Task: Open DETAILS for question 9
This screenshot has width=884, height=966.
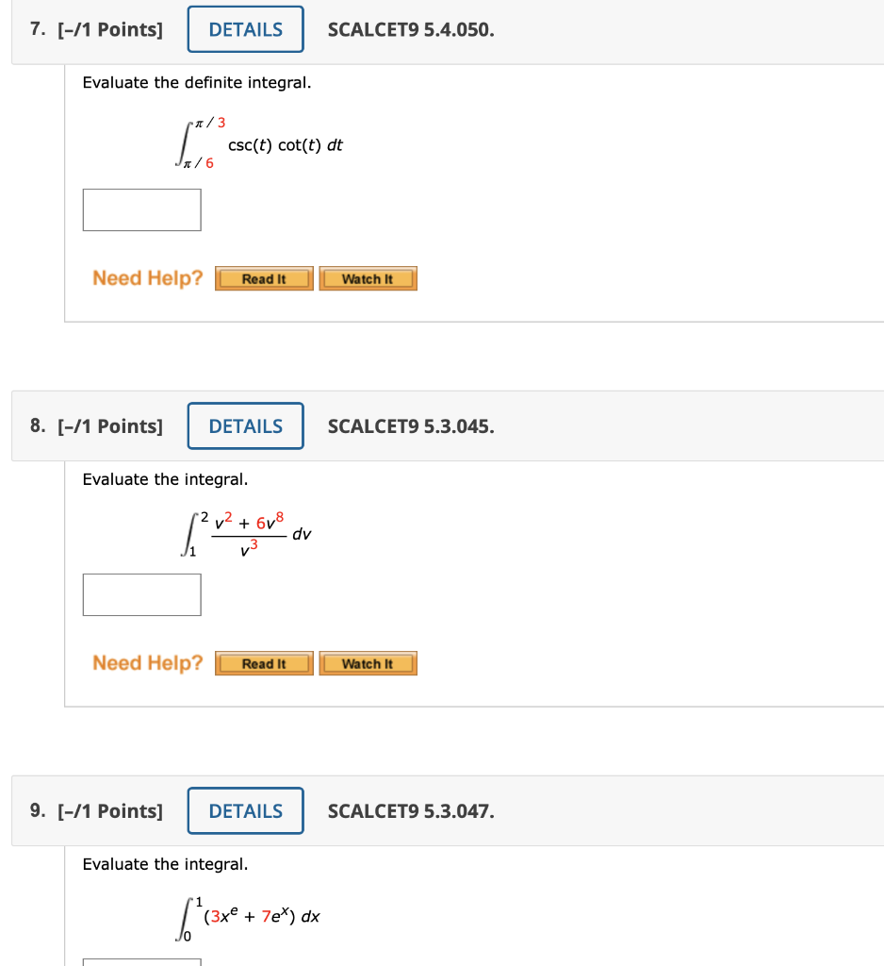Action: coord(245,811)
